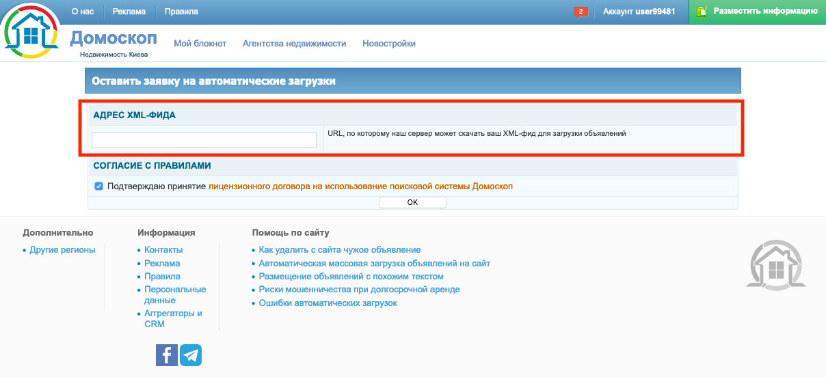Click the Дополнительно footer heading
826x377 pixels.
pos(58,233)
